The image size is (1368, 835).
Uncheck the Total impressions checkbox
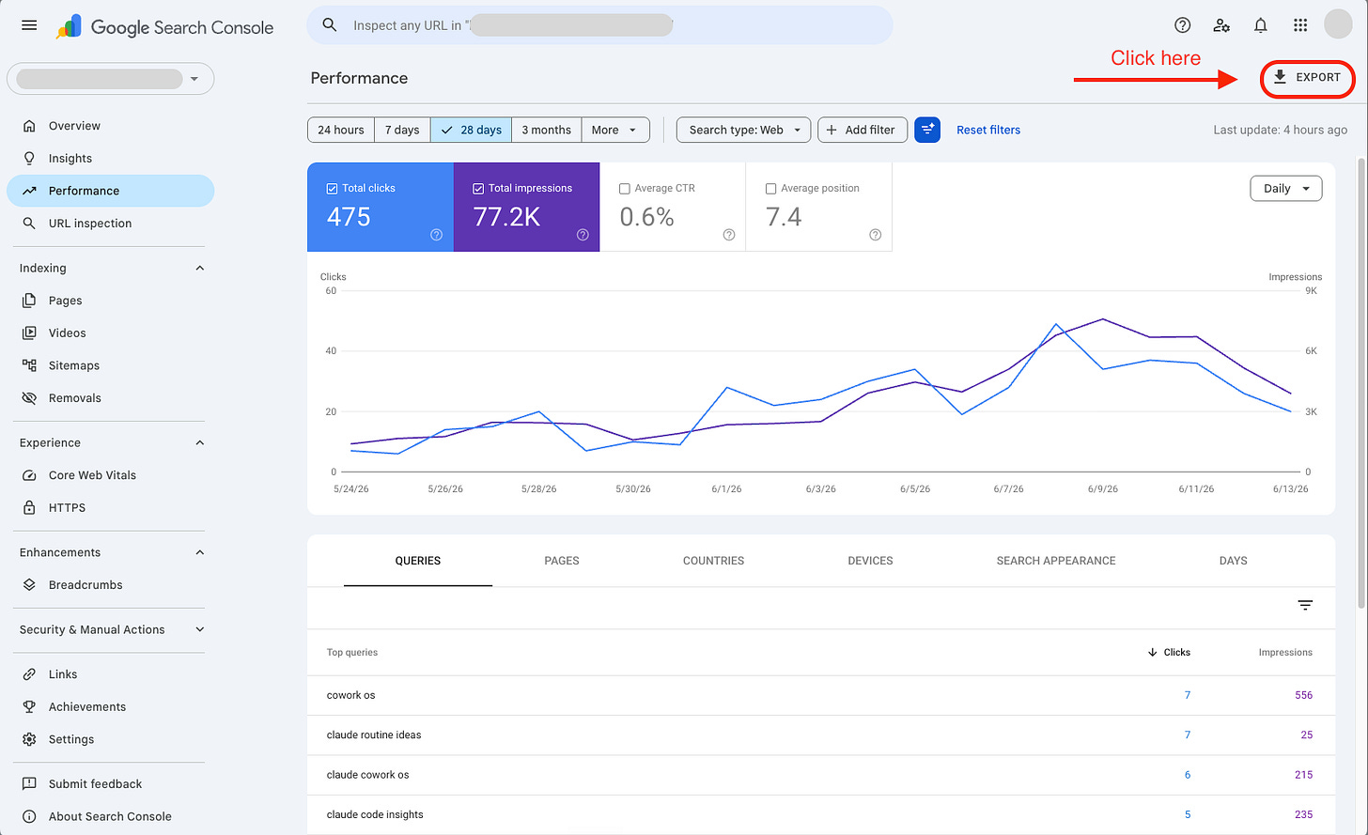[478, 189]
